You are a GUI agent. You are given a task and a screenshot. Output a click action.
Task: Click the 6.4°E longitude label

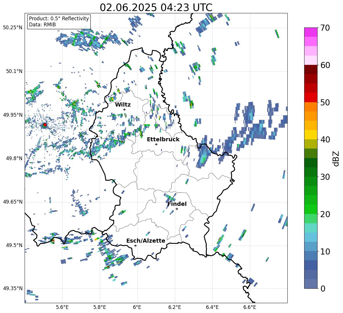[x=212, y=307]
